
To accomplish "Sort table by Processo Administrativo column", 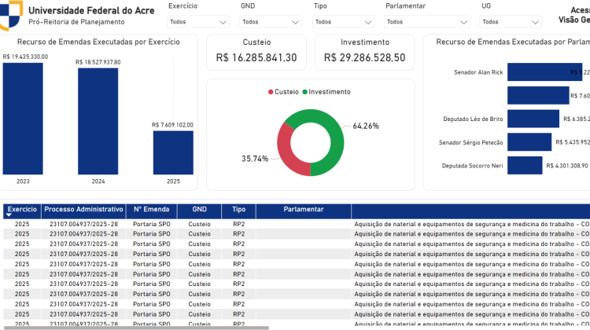I will point(83,210).
